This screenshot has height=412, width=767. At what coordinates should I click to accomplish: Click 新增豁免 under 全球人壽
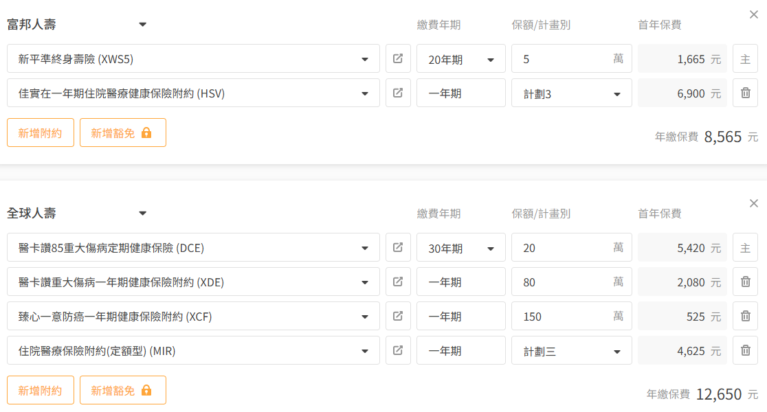122,390
